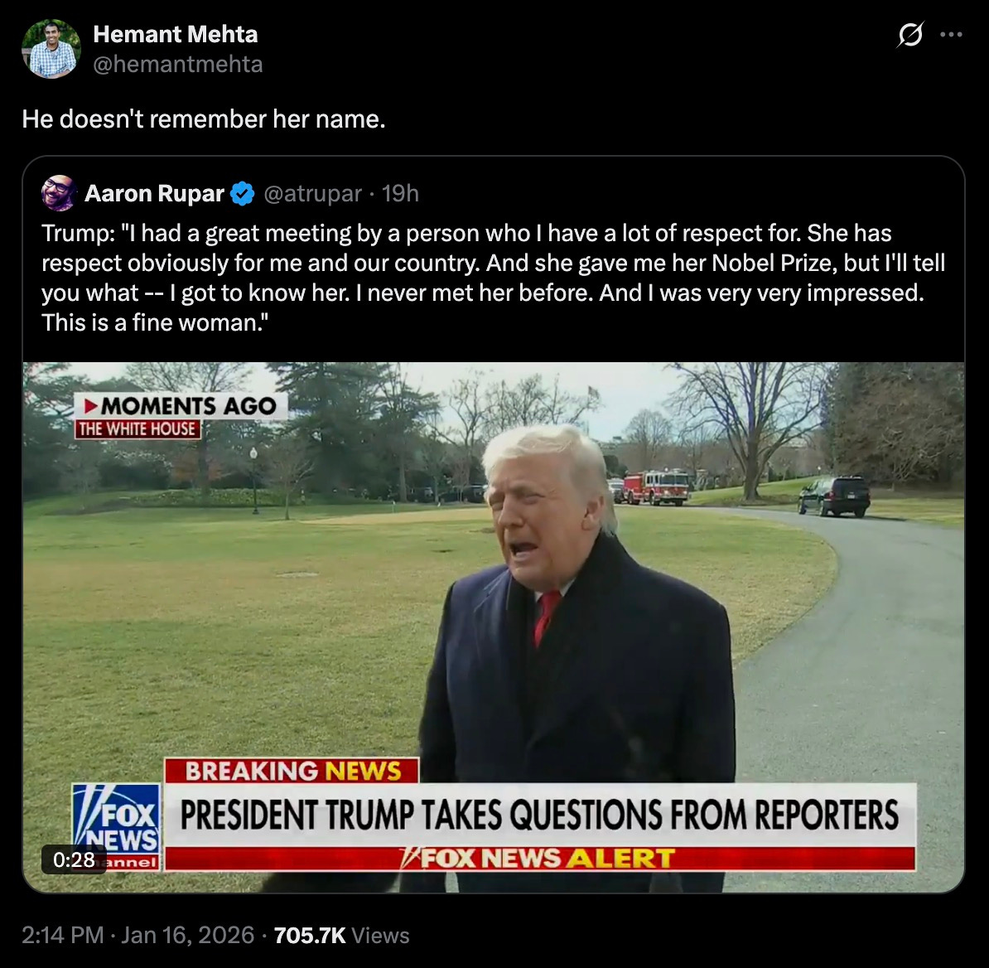Click the BREAKING NEWS label in video
Image resolution: width=989 pixels, height=968 pixels.
click(x=292, y=771)
